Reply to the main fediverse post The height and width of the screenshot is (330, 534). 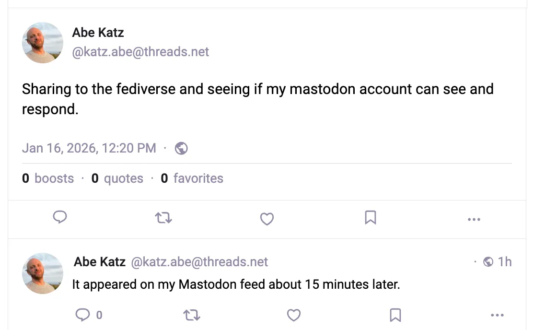pyautogui.click(x=59, y=218)
